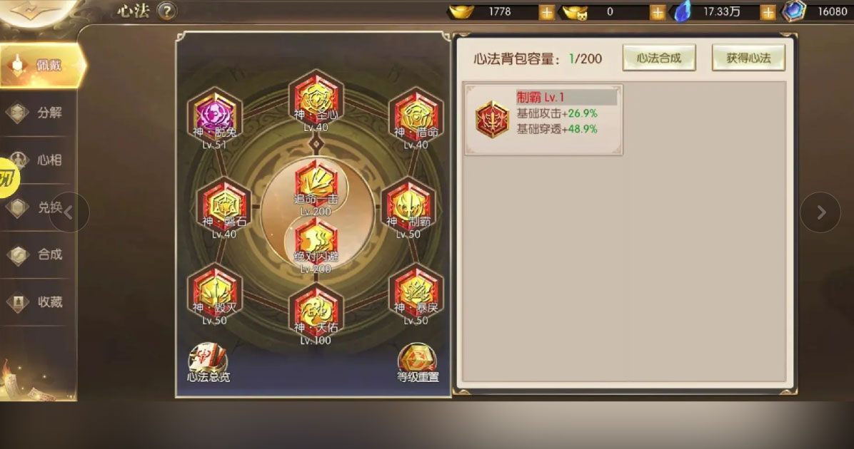Add gold ingots with plus button beside 1778

tap(546, 12)
